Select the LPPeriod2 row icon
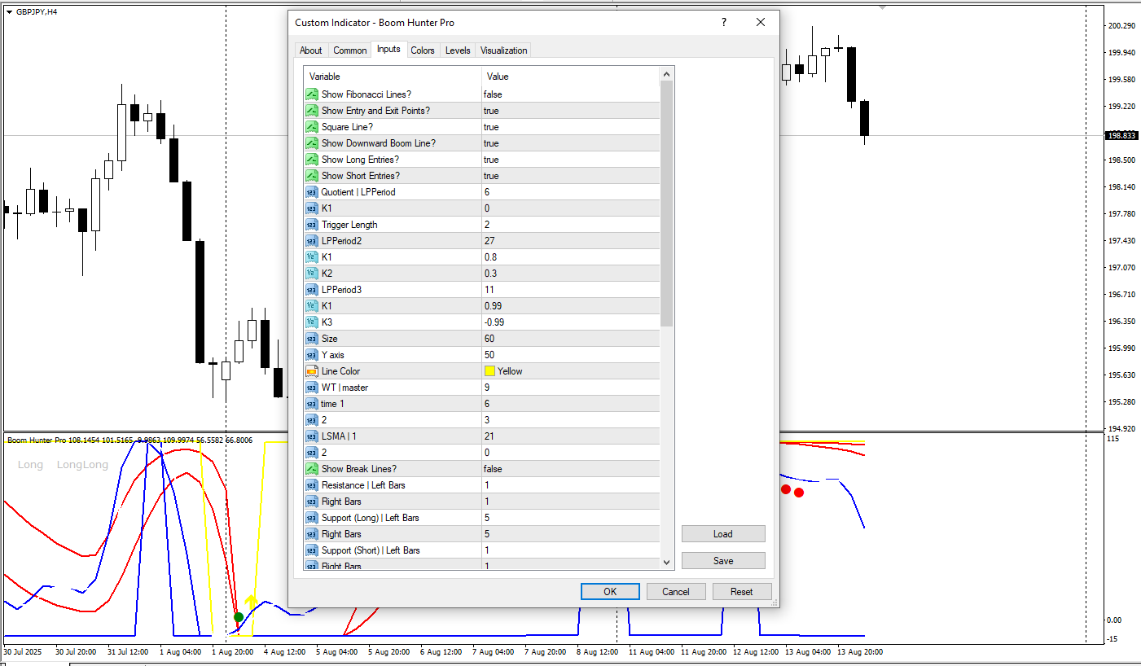The height and width of the screenshot is (666, 1141). tap(311, 241)
